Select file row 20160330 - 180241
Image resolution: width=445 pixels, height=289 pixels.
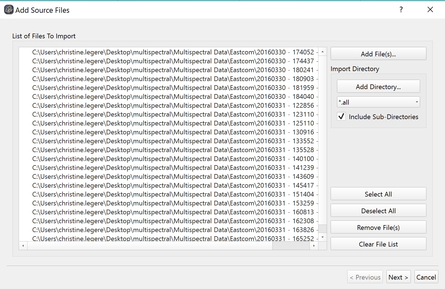(169, 70)
